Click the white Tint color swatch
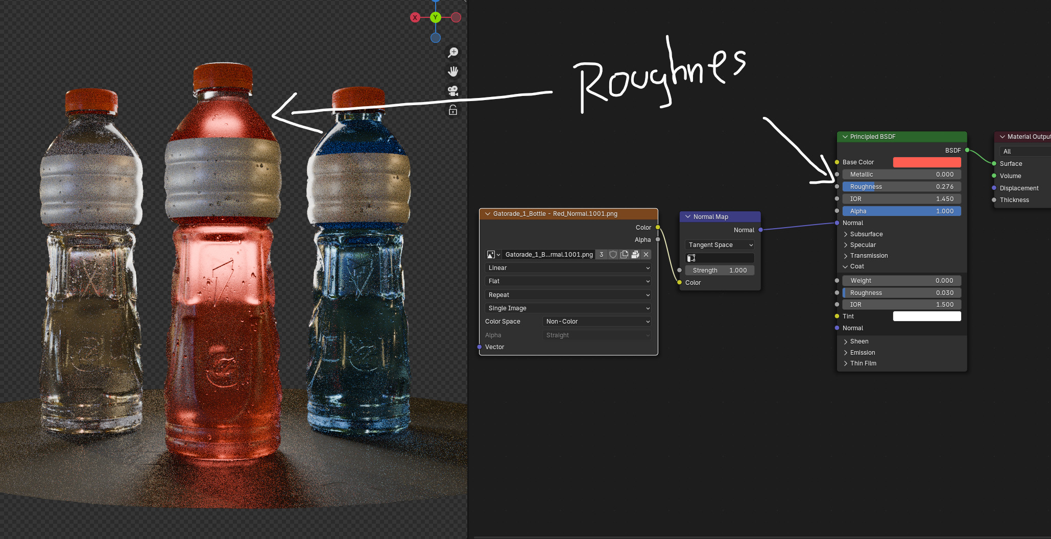 click(927, 316)
